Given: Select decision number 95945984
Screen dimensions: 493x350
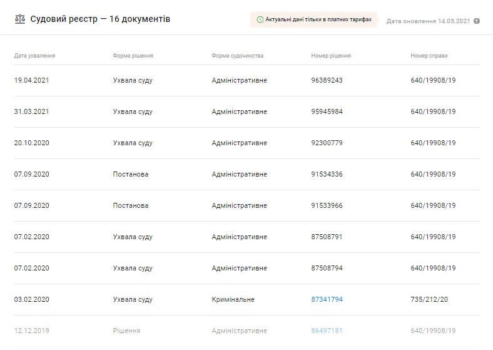Looking at the screenshot, I should coord(327,111).
